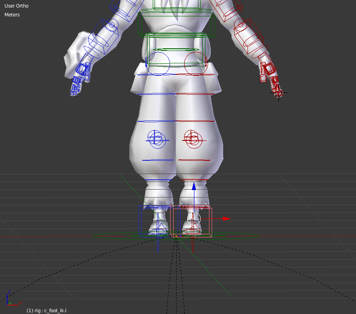Select the blue hip circle controller
356x314 pixels.
pyautogui.click(x=158, y=63)
